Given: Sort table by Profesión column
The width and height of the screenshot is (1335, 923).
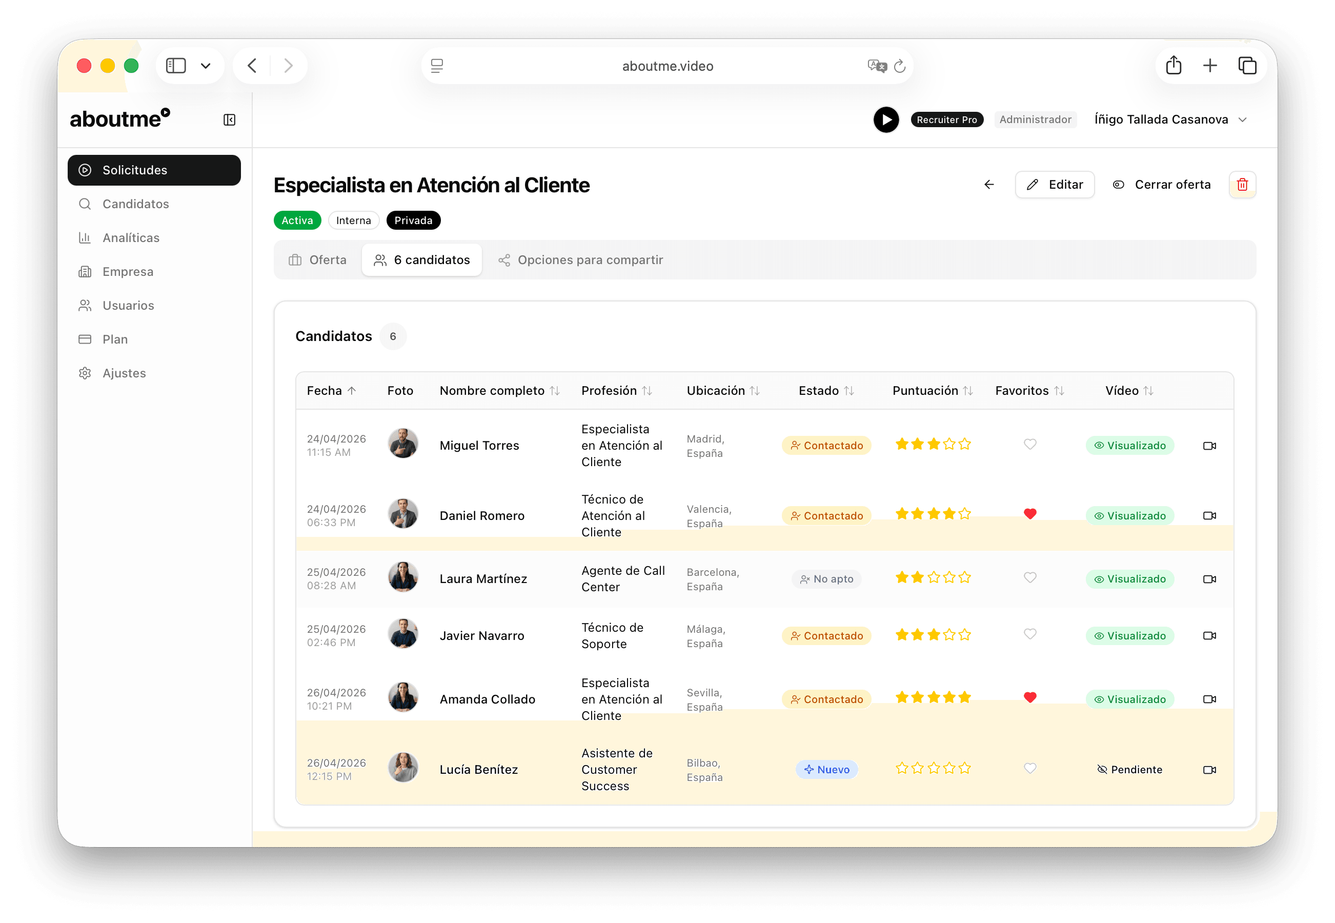Looking at the screenshot, I should click(616, 390).
